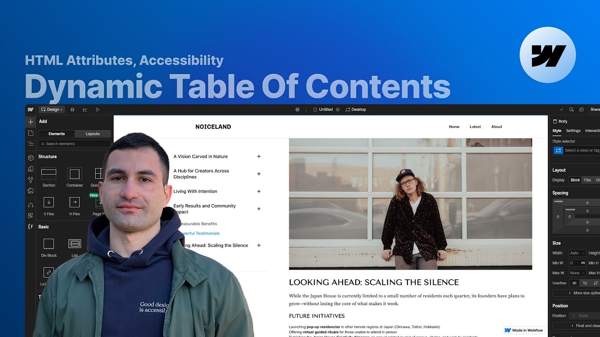Select the Container element

pyautogui.click(x=75, y=177)
